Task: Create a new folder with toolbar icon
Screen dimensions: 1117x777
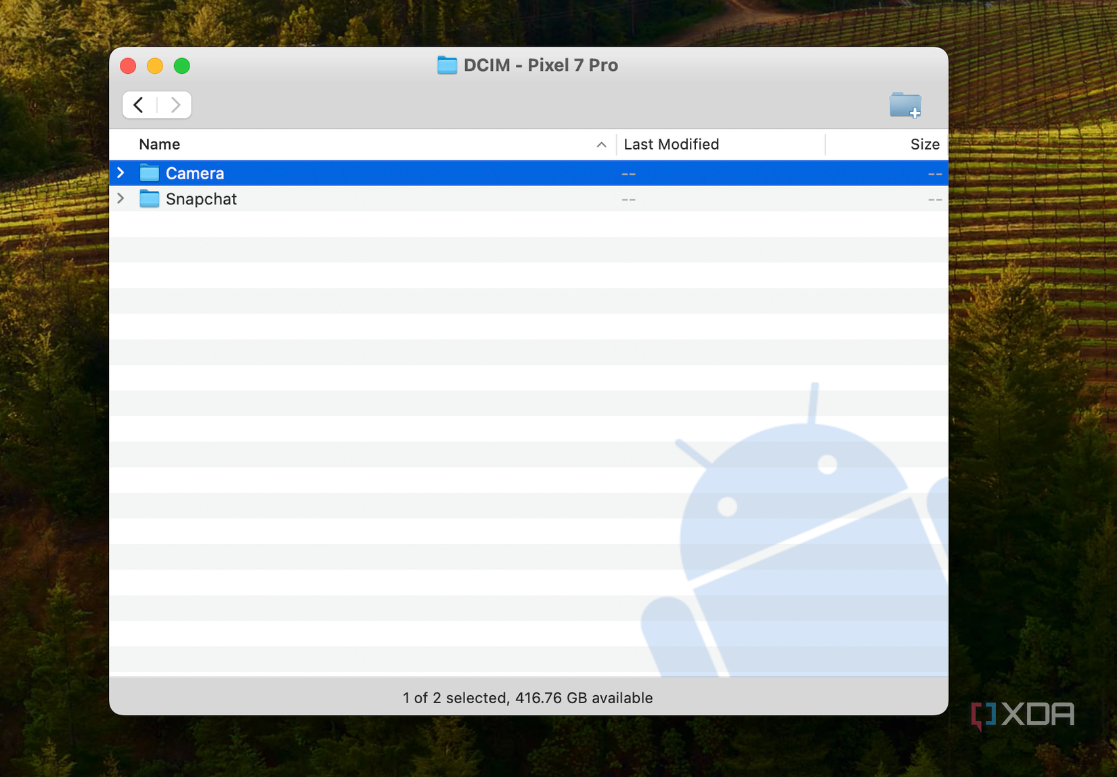Action: [905, 105]
